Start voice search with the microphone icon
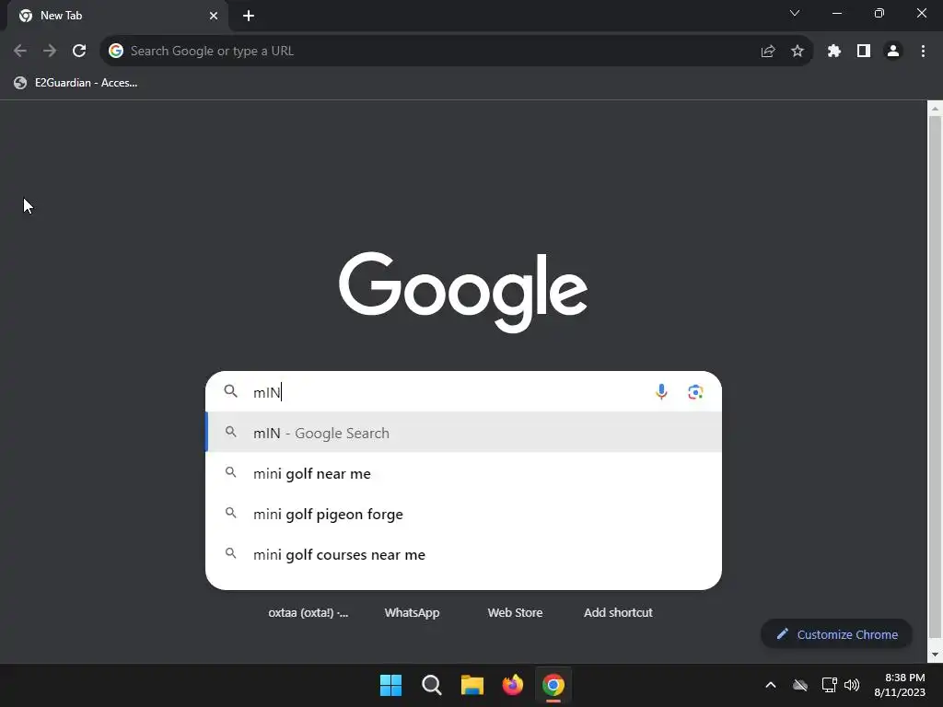The height and width of the screenshot is (707, 943). 661,392
